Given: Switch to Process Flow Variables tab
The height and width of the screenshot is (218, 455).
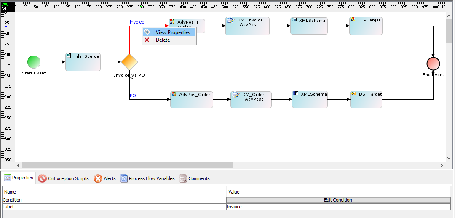Looking at the screenshot, I should pos(148,178).
